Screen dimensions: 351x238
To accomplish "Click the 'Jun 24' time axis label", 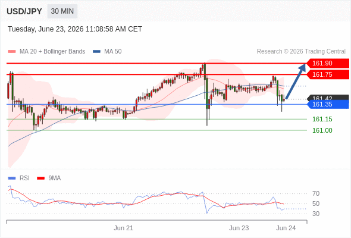I will (x=286, y=228).
